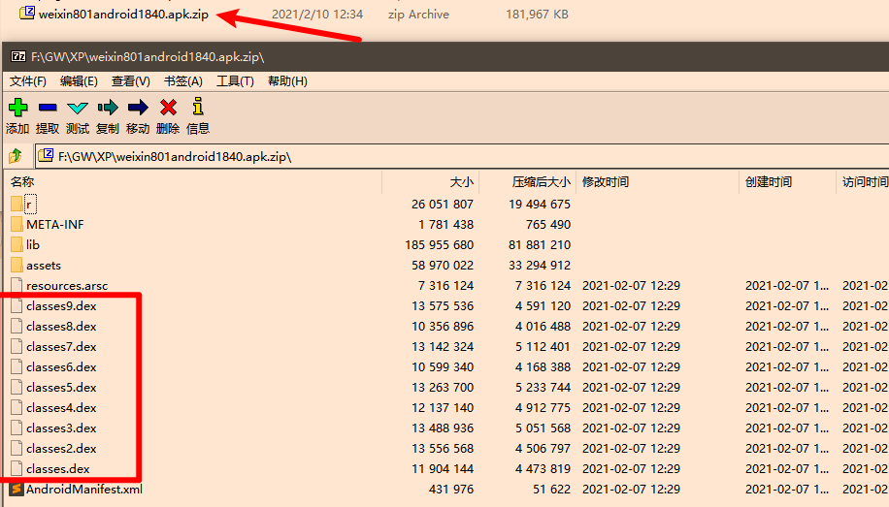Click the Test (测试) checkmark icon
Screen dimensions: 889x507
point(78,108)
